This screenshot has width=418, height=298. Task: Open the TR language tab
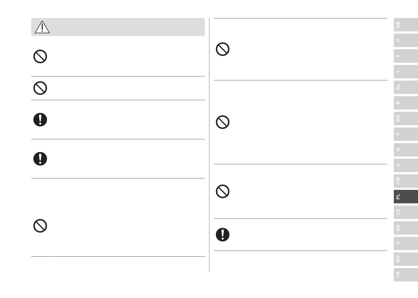(x=406, y=275)
